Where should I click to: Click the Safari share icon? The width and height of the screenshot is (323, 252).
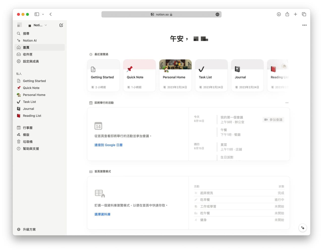click(x=287, y=14)
